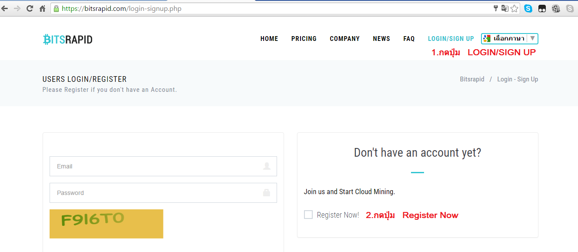
Task: Open the saved password key icon
Action: pyautogui.click(x=495, y=8)
